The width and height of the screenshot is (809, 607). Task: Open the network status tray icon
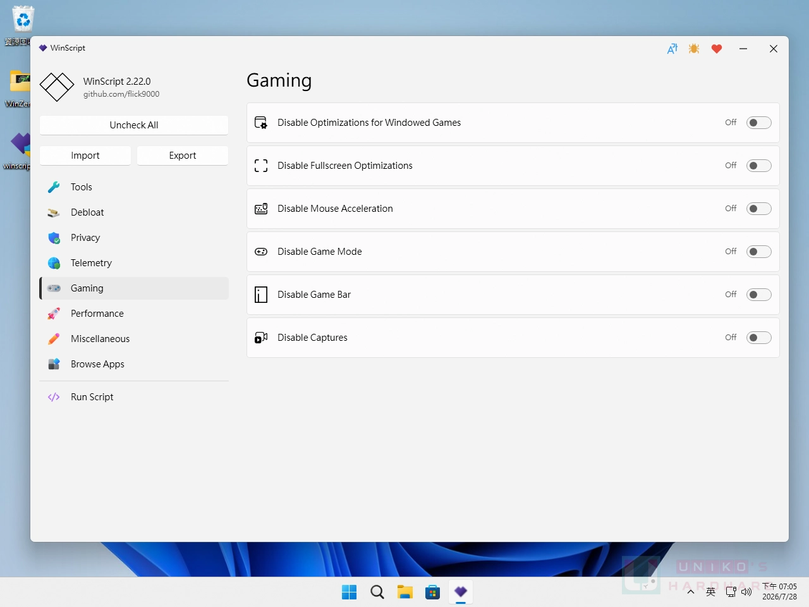[731, 592]
